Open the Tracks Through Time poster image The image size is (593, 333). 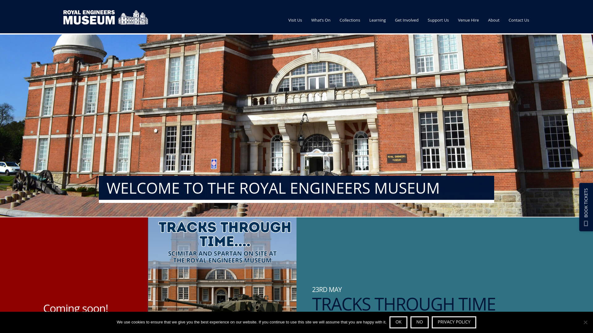pyautogui.click(x=222, y=265)
